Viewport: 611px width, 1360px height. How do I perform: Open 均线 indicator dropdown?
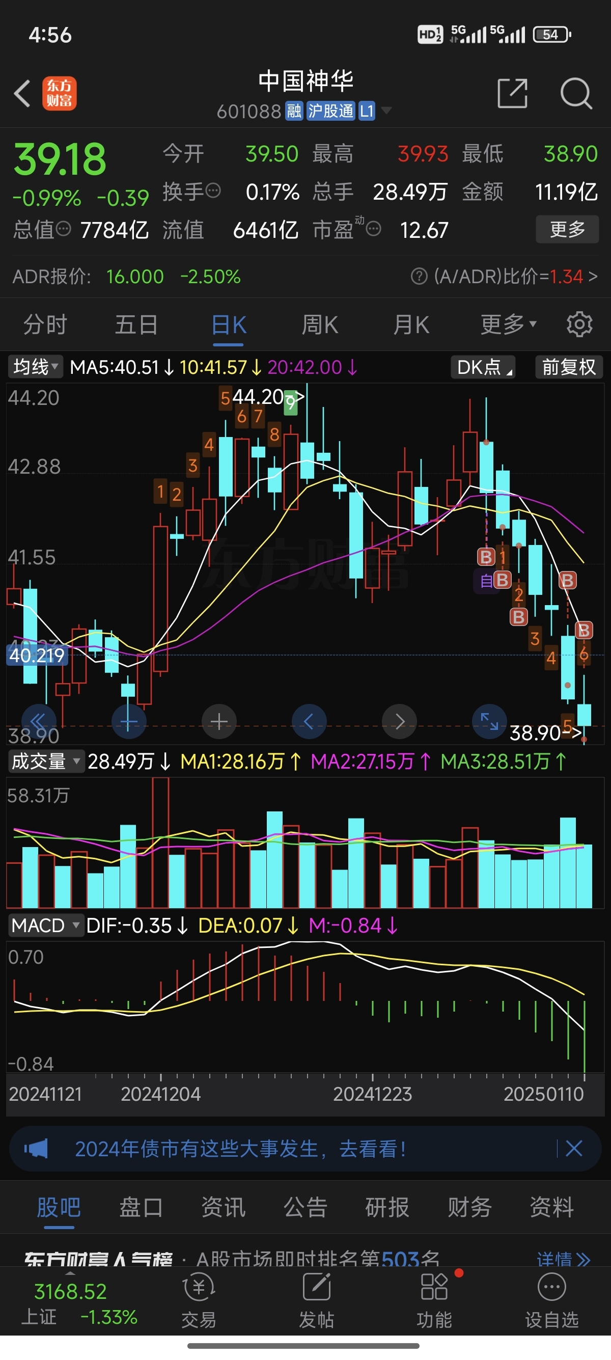click(x=35, y=366)
